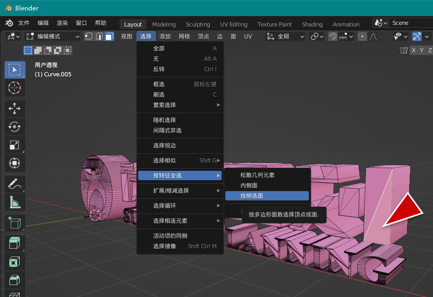Activate the 3D Cursor tool
This screenshot has height=297, width=433.
(15, 88)
